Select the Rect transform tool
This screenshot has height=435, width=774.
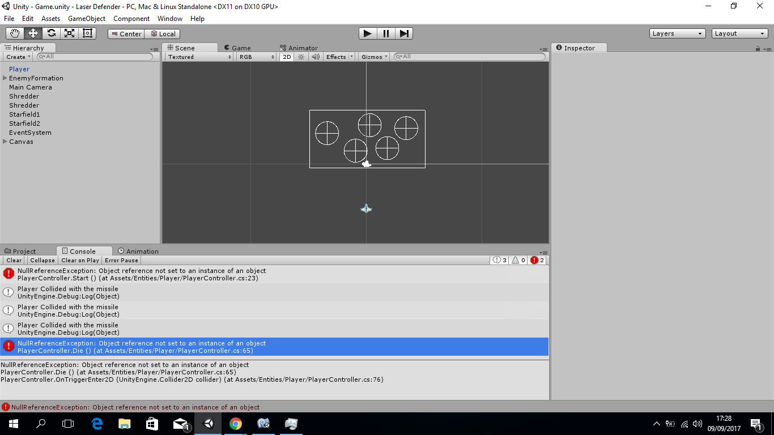point(87,33)
